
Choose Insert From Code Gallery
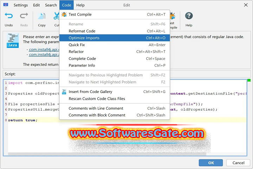coord(115,92)
